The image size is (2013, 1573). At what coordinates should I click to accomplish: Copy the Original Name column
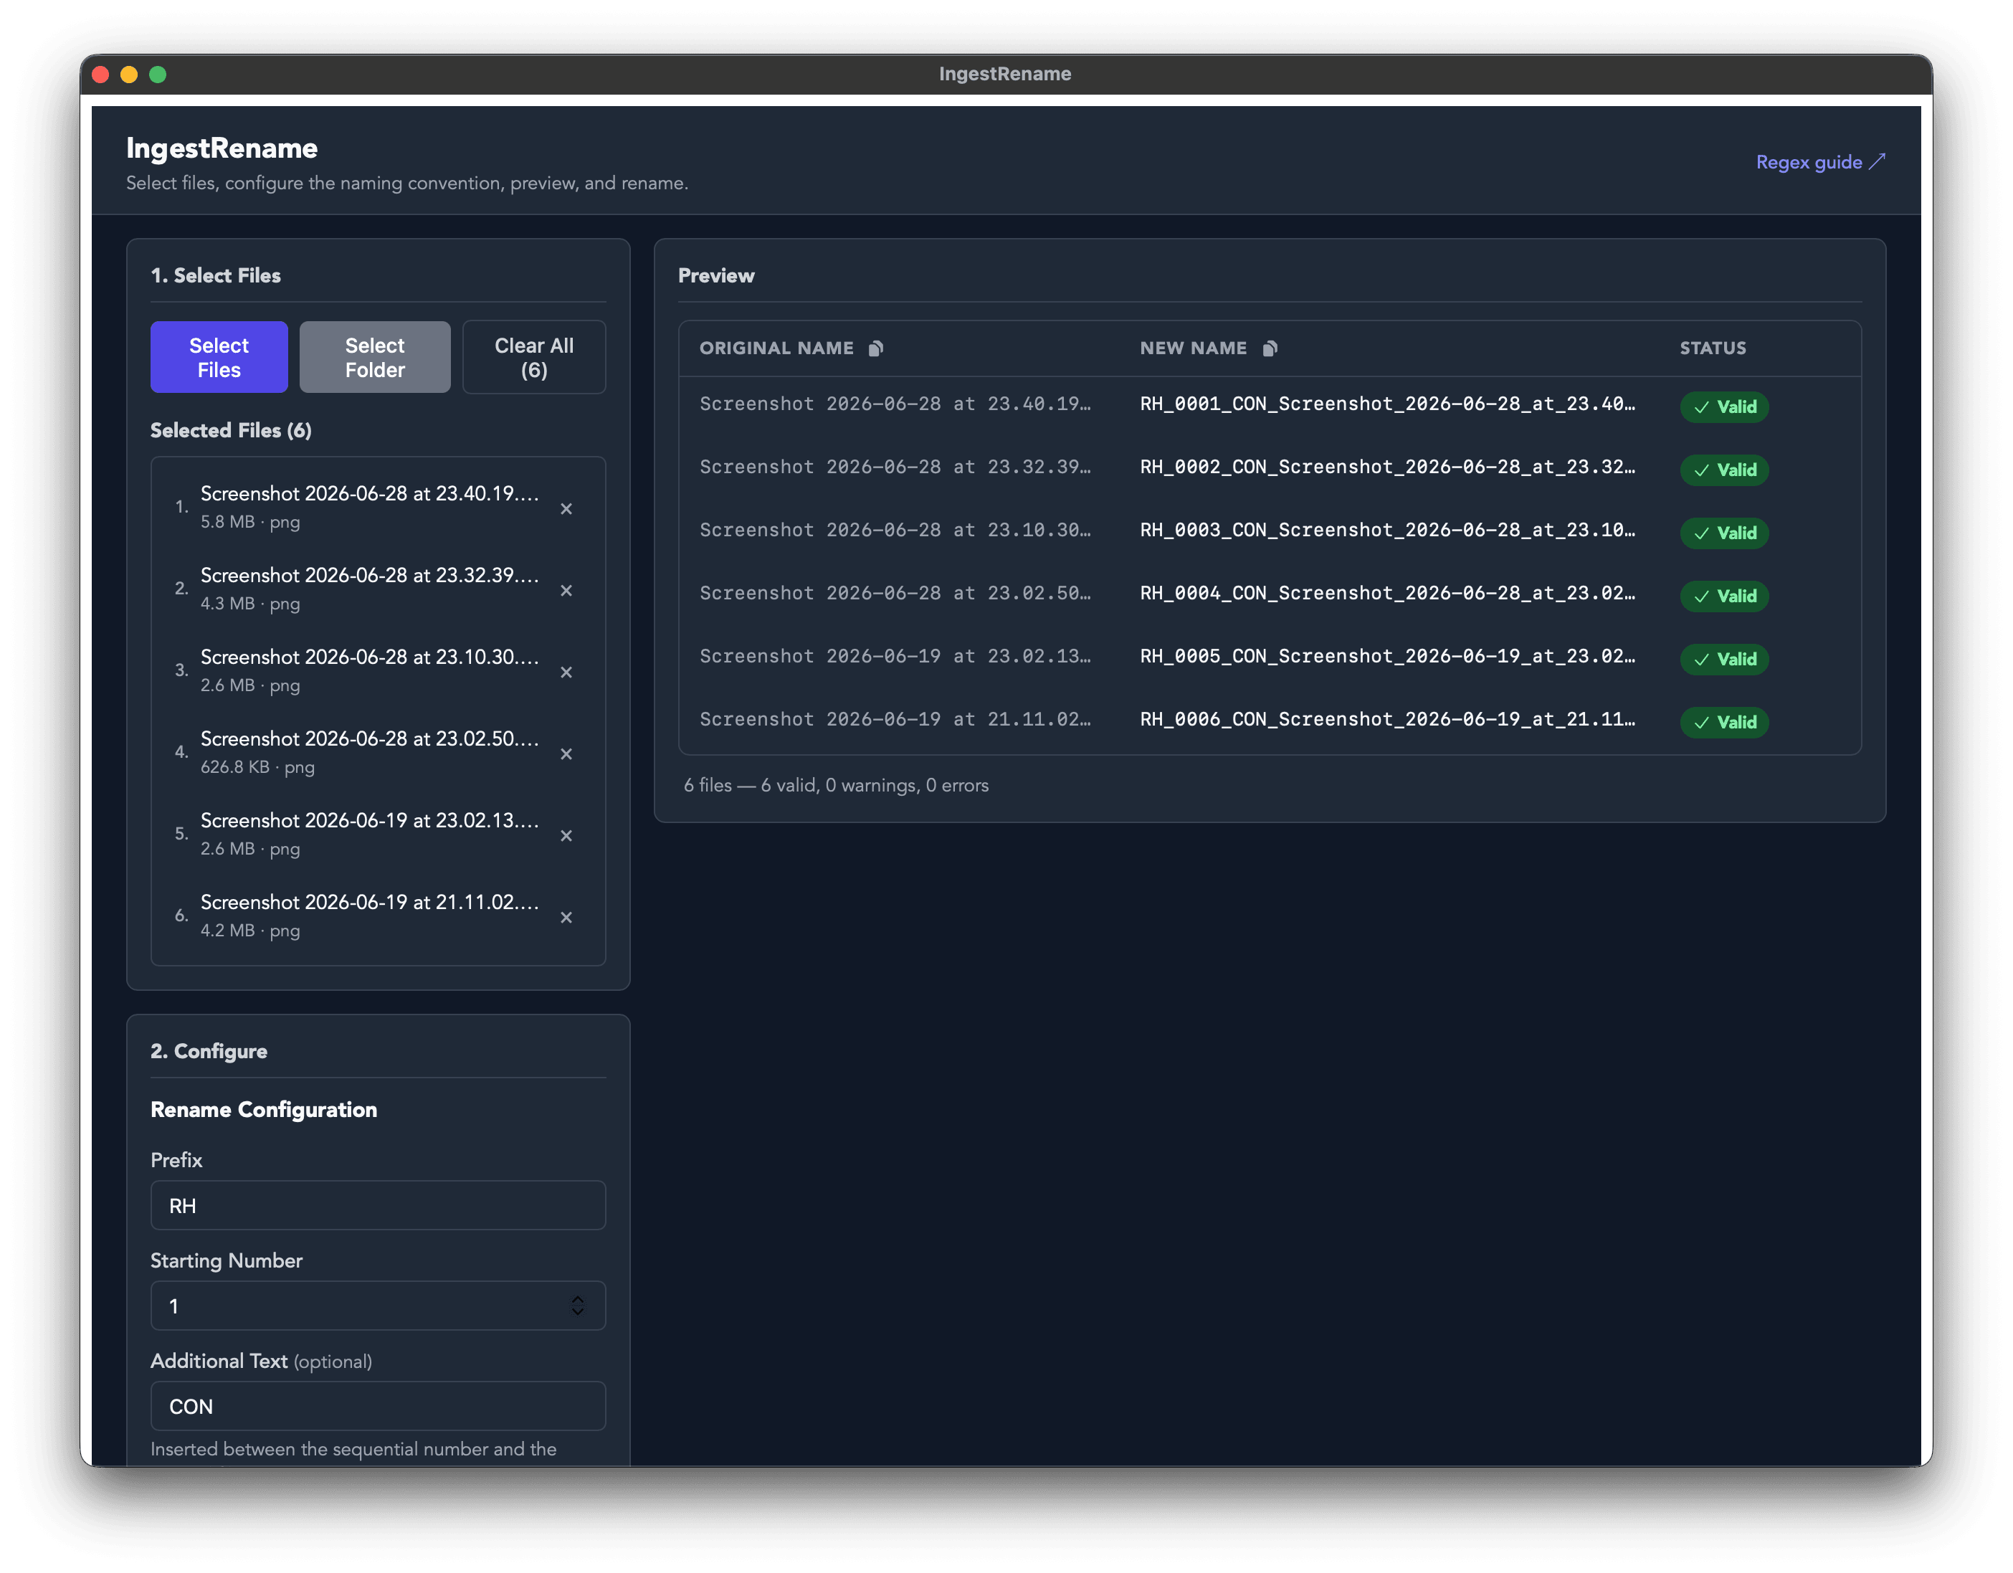(875, 348)
